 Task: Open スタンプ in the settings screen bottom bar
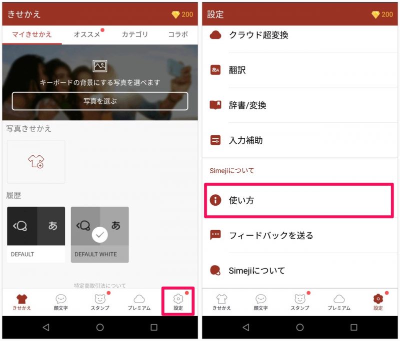coord(300,302)
